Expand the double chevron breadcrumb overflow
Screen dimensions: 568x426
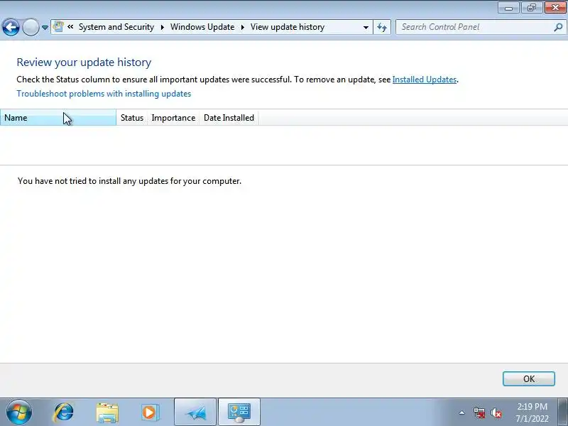[70, 27]
